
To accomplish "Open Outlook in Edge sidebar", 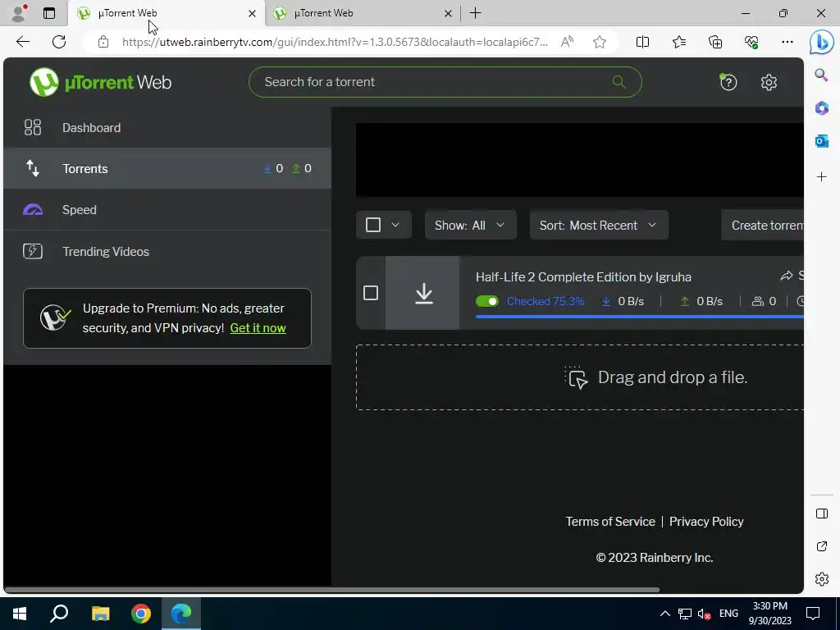I will 821,141.
